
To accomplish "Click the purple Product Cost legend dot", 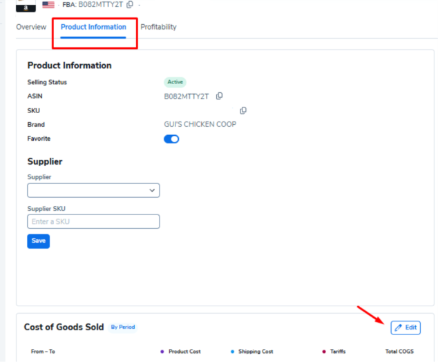I will [x=162, y=352].
